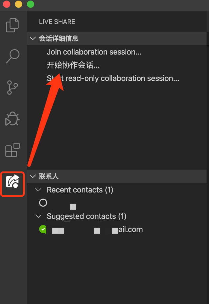The image size is (209, 304).
Task: Select the Recent contacts (1) label
Action: tap(80, 190)
